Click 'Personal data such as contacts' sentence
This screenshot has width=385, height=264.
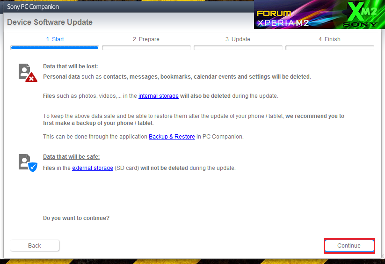[177, 77]
